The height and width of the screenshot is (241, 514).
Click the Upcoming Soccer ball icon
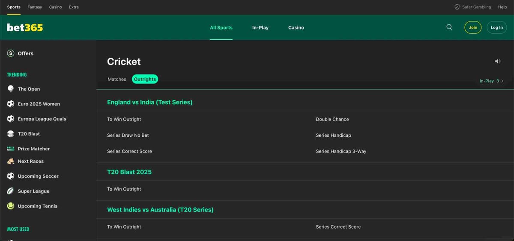[x=11, y=176]
